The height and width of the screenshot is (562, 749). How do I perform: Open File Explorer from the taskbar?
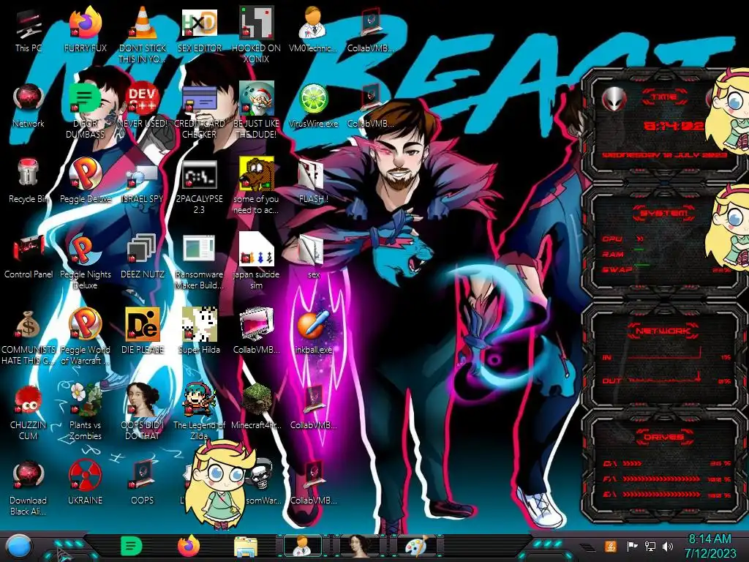246,546
